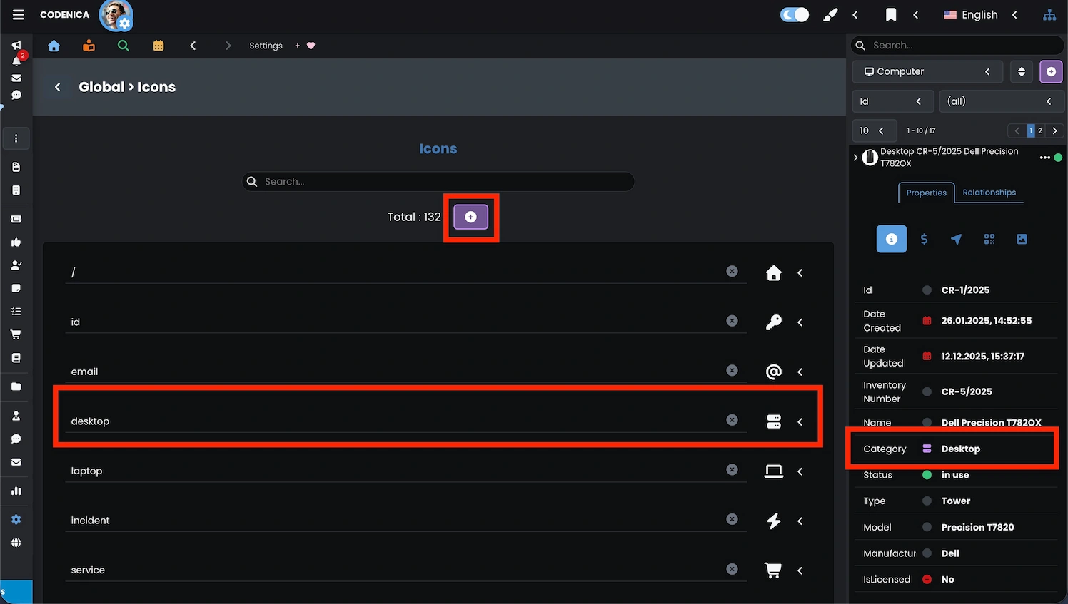Click the theme brush icon in the top bar
1068x604 pixels.
[830, 14]
